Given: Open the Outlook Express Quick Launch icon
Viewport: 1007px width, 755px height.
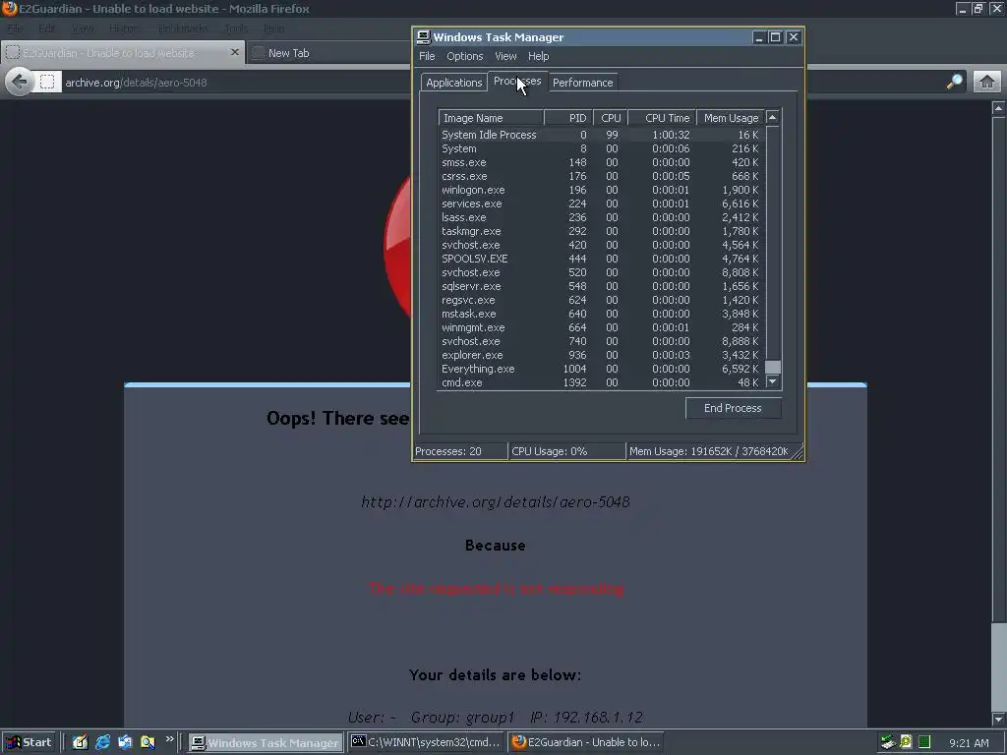Looking at the screenshot, I should pos(125,742).
